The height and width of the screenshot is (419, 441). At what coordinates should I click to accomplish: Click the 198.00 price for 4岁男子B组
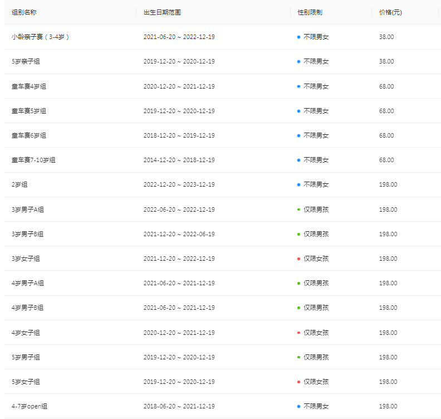[388, 308]
